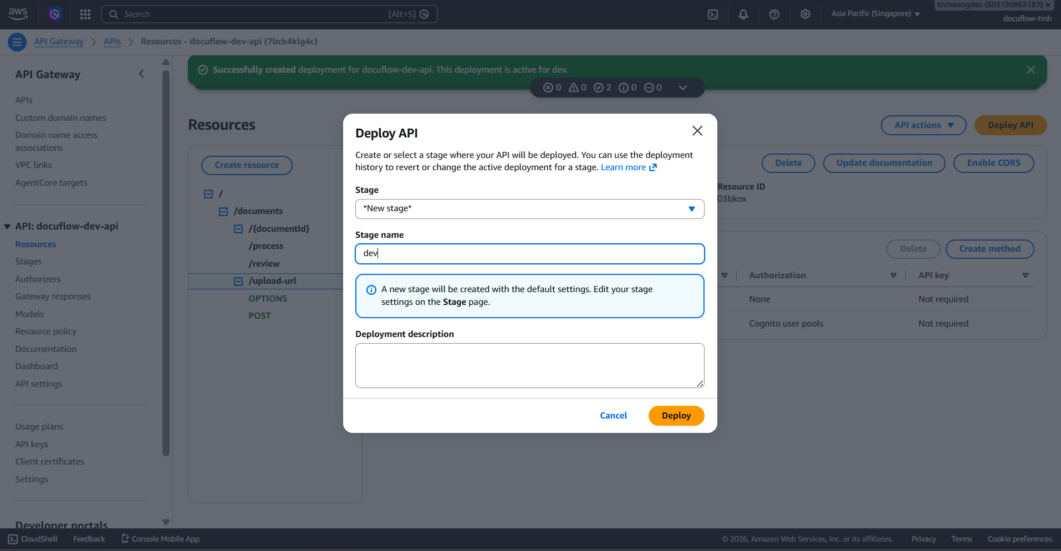Click the Create resource button
This screenshot has width=1061, height=551.
point(247,165)
